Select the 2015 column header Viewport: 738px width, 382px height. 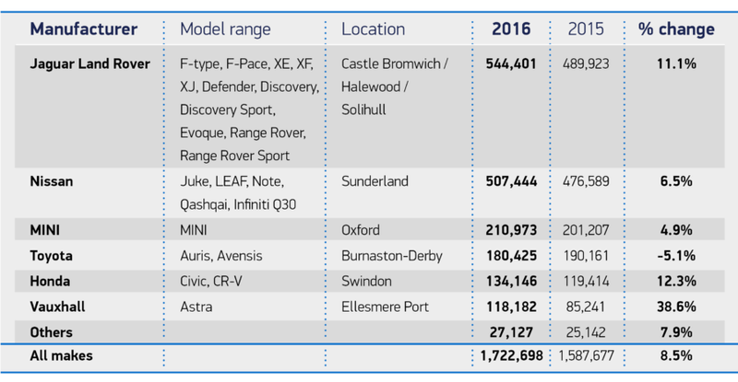tap(586, 29)
